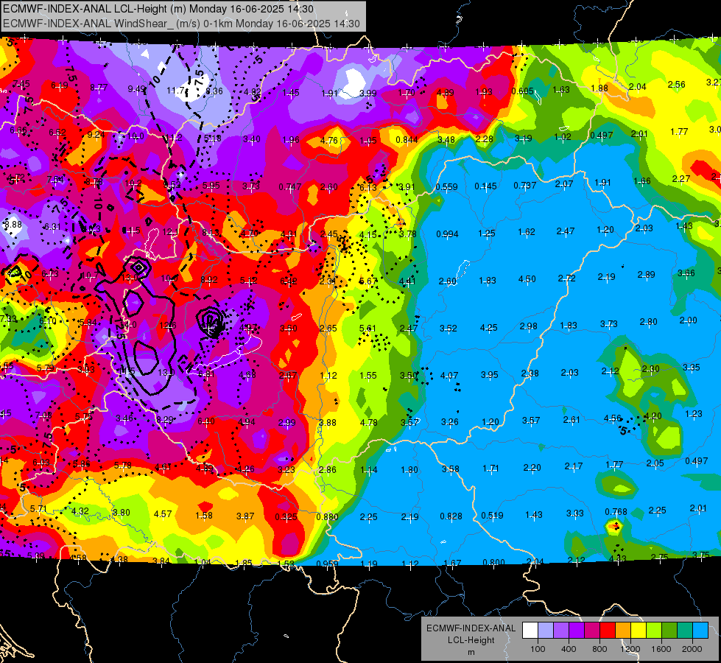Click the wind shear value '0.737'

coord(525,185)
